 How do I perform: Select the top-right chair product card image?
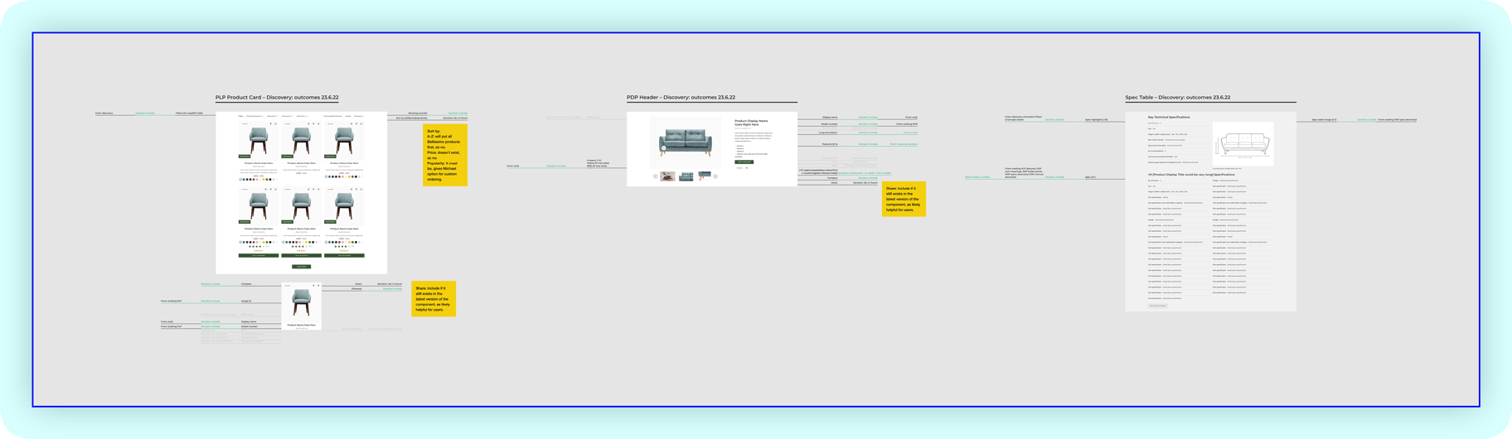345,141
